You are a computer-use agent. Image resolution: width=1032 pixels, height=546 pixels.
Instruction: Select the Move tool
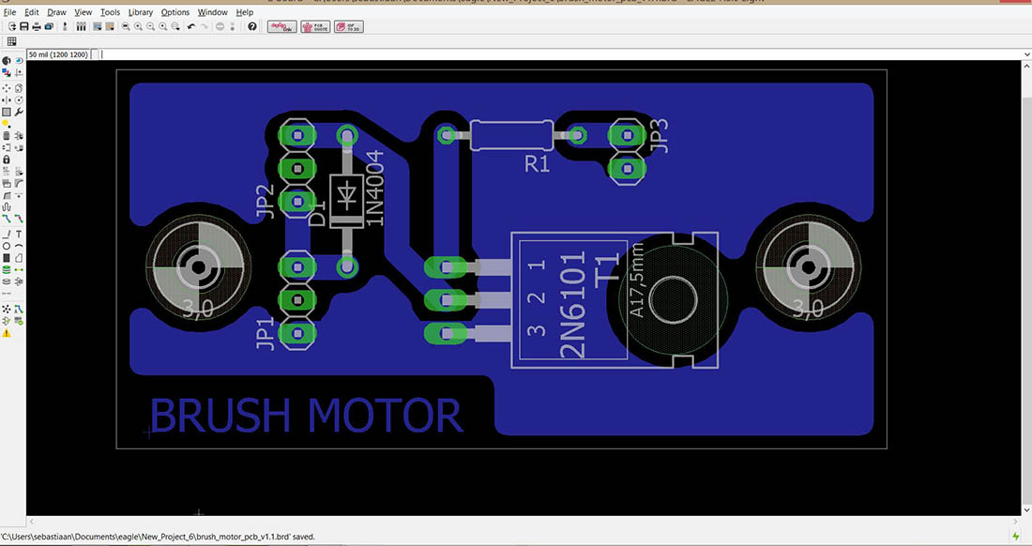tap(7, 87)
